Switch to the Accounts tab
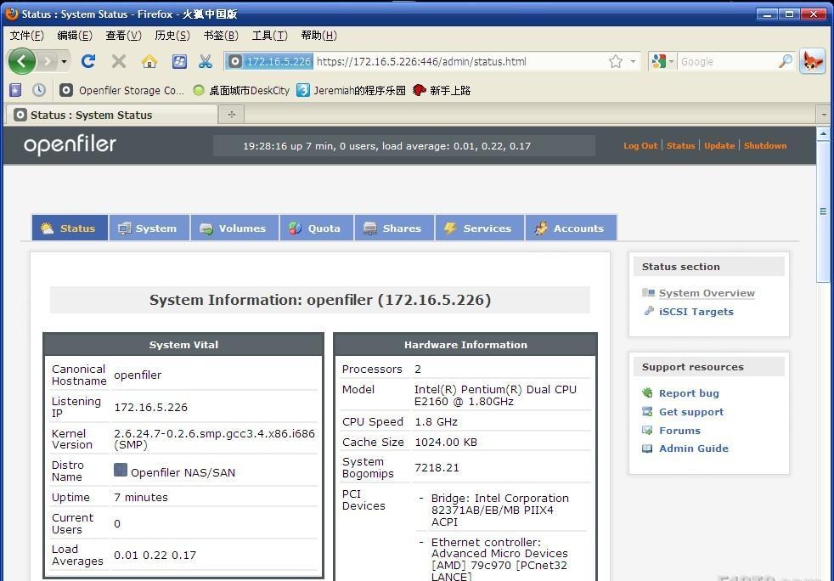The width and height of the screenshot is (834, 581). pos(572,228)
